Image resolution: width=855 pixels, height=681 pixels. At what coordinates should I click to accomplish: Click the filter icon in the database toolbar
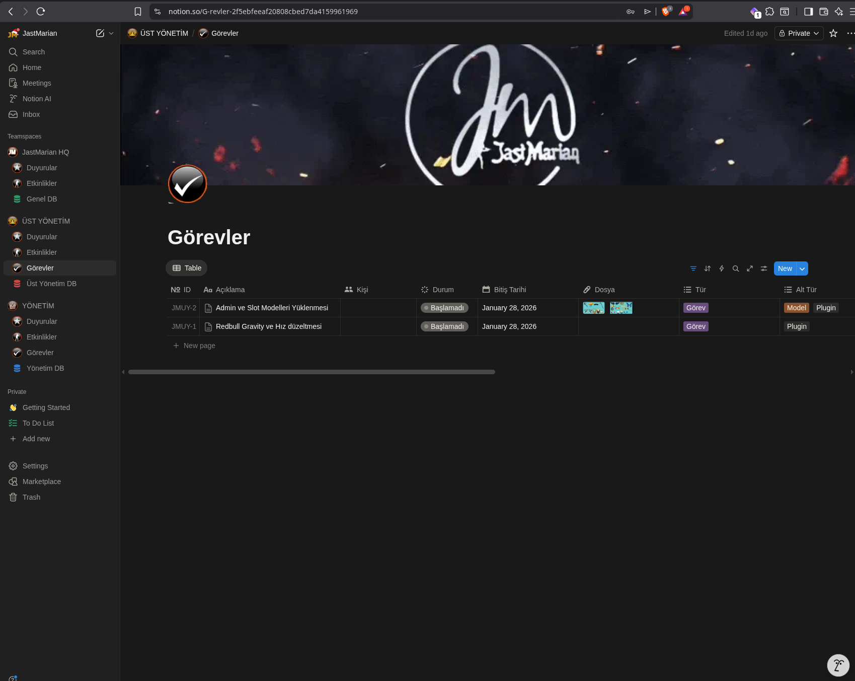pyautogui.click(x=693, y=268)
